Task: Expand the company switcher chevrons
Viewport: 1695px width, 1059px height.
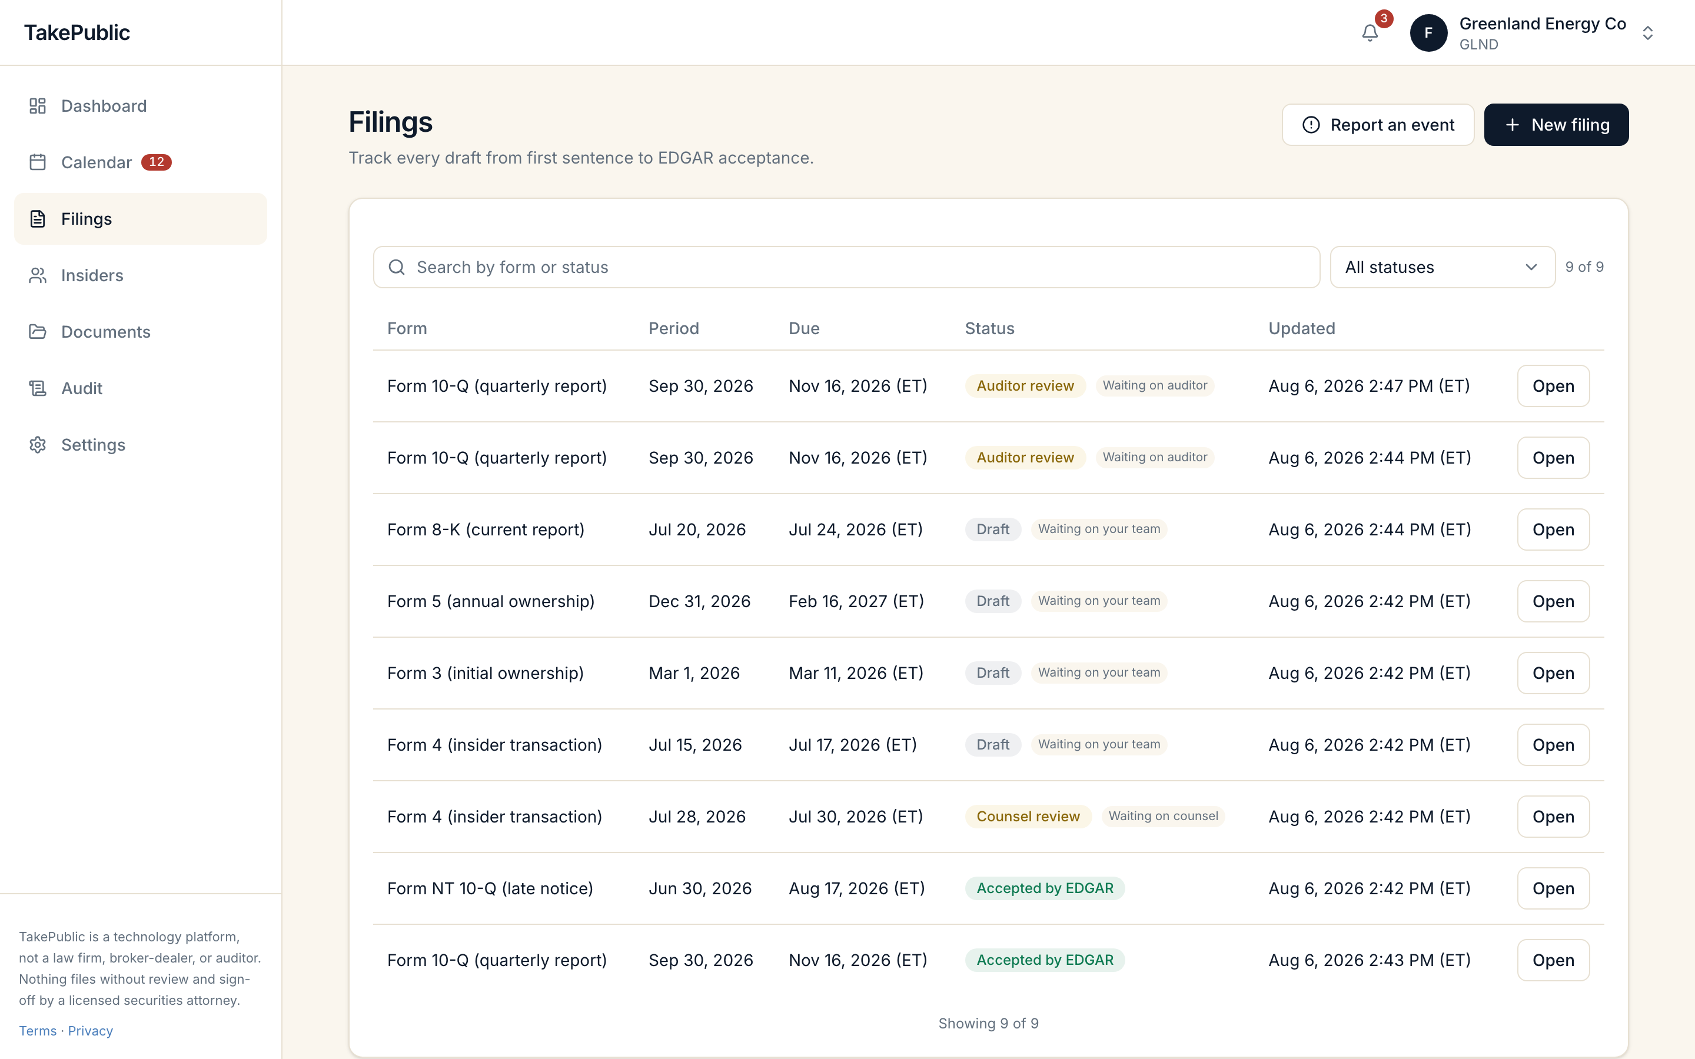Action: coord(1647,33)
